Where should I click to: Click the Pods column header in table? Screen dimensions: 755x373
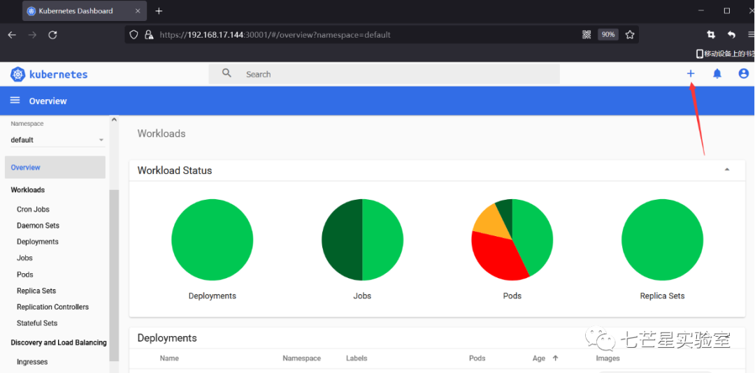tap(477, 358)
